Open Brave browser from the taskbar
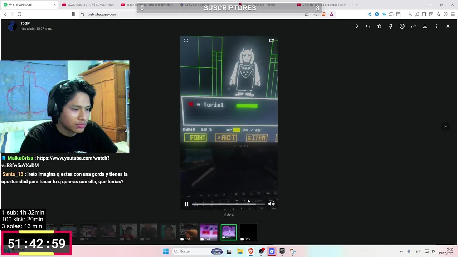 250,251
